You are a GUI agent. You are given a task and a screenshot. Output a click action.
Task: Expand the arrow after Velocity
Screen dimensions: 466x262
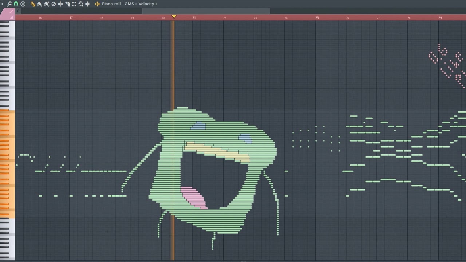157,4
